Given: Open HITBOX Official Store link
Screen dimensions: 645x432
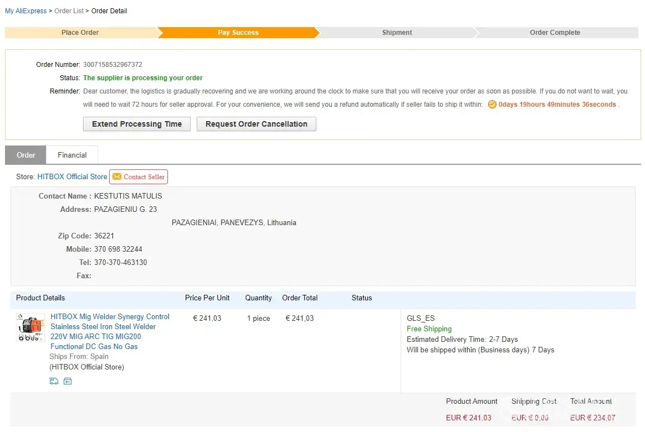Looking at the screenshot, I should [72, 177].
